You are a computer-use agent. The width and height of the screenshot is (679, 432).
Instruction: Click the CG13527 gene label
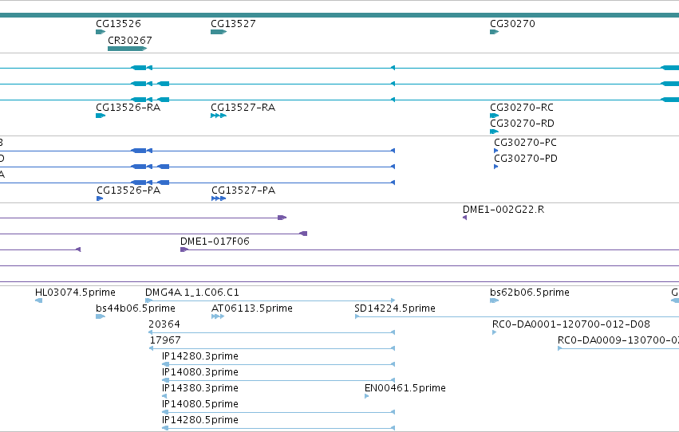[x=233, y=24]
